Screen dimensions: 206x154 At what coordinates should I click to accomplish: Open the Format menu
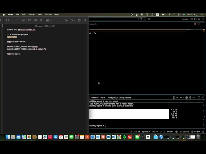pos(32,14)
